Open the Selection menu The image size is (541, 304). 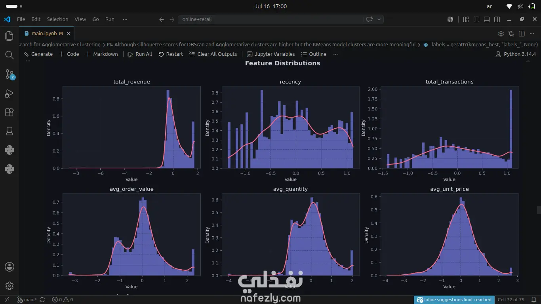coord(57,19)
